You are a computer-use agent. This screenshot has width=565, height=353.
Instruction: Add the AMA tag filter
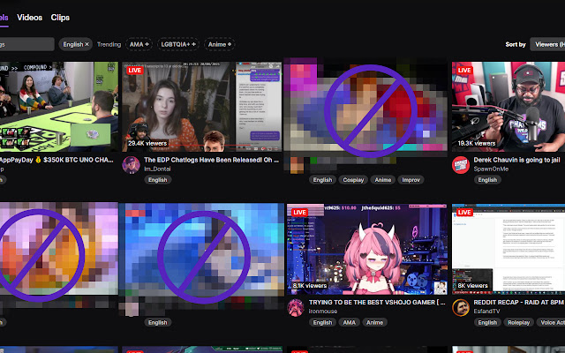click(139, 44)
